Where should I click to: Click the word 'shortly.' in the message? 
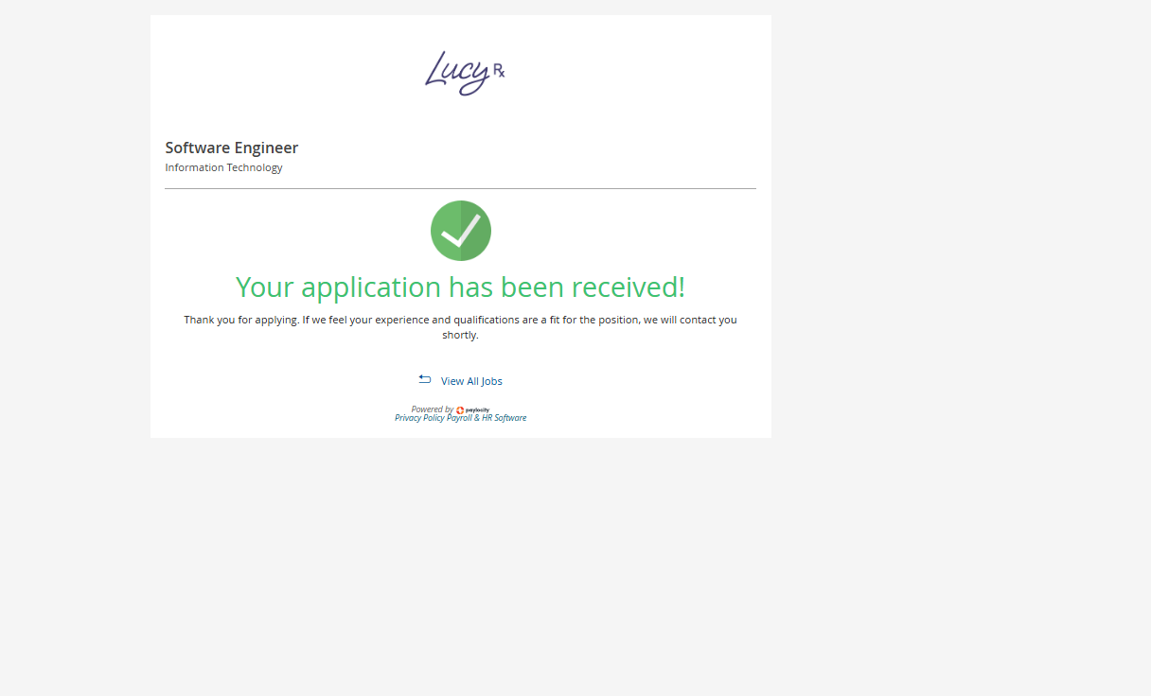(x=460, y=335)
